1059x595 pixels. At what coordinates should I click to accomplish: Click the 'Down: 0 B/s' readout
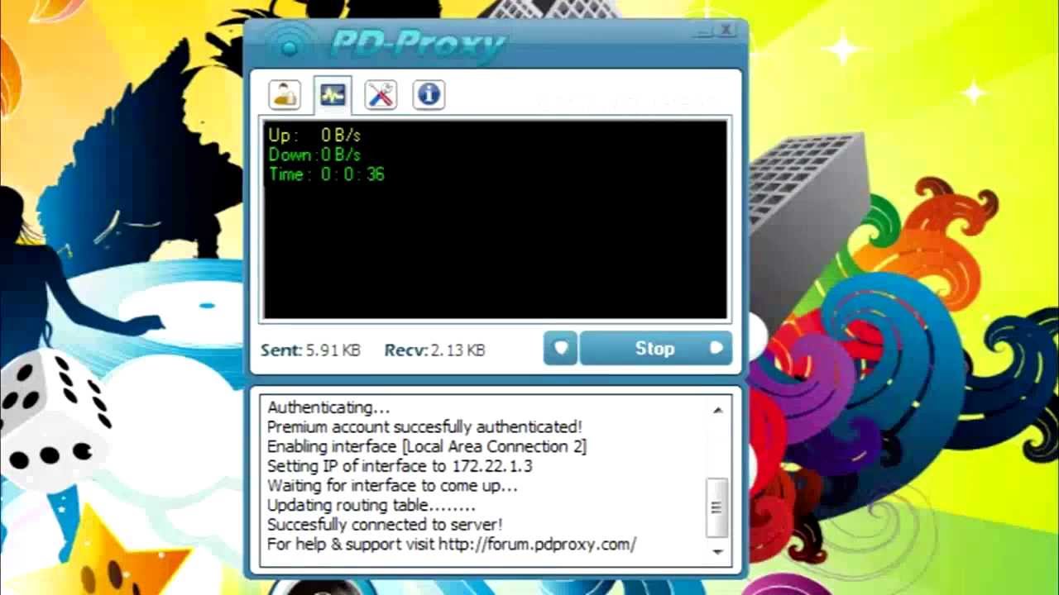pyautogui.click(x=314, y=155)
